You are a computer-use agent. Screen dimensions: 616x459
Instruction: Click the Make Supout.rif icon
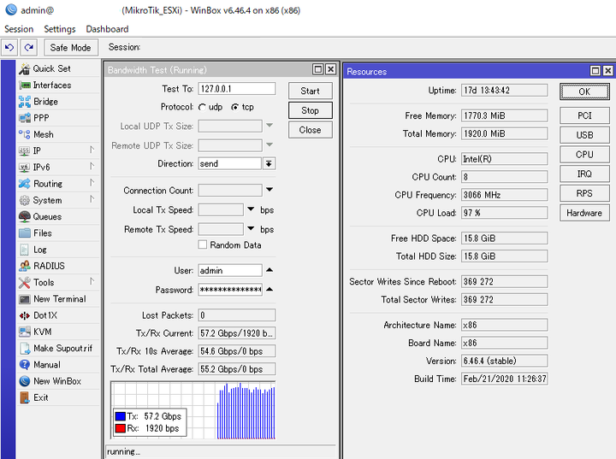(24, 348)
